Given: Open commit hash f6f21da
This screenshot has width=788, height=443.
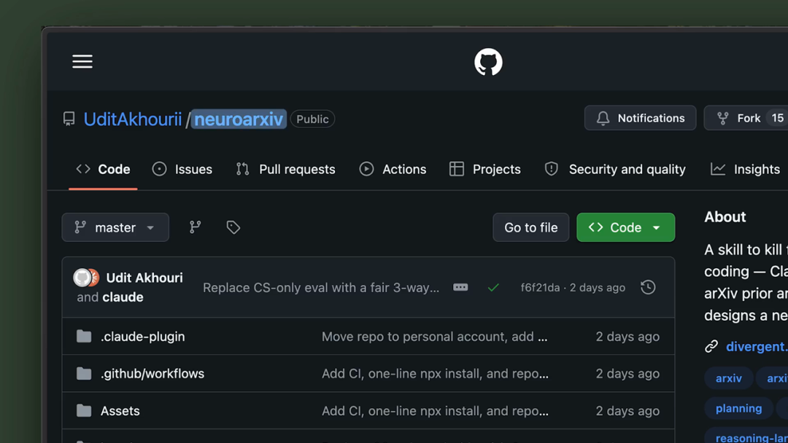Looking at the screenshot, I should pos(540,288).
